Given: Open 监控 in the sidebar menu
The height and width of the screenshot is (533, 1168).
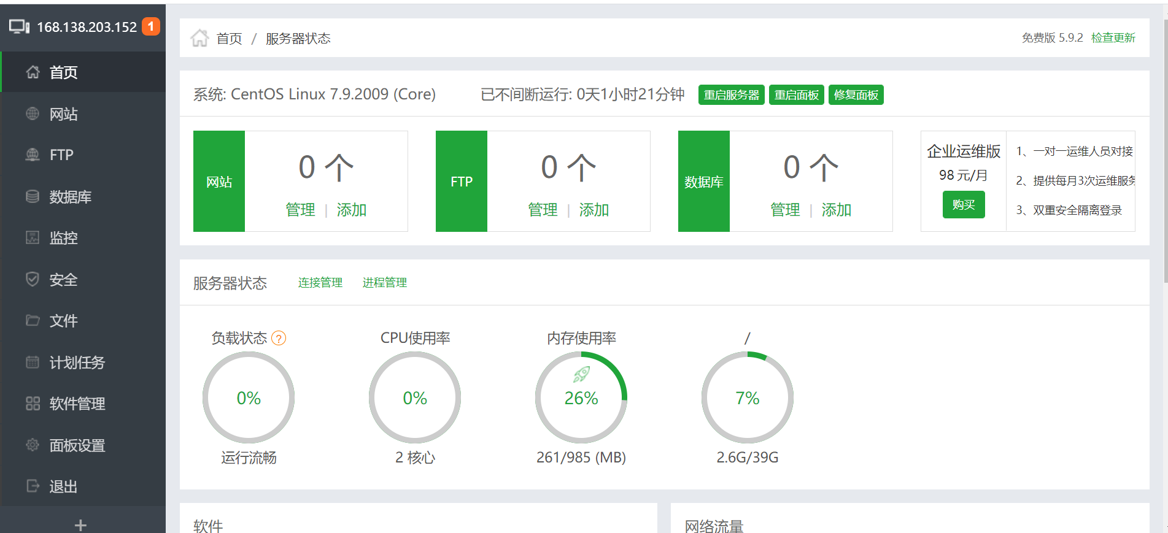Looking at the screenshot, I should point(83,238).
